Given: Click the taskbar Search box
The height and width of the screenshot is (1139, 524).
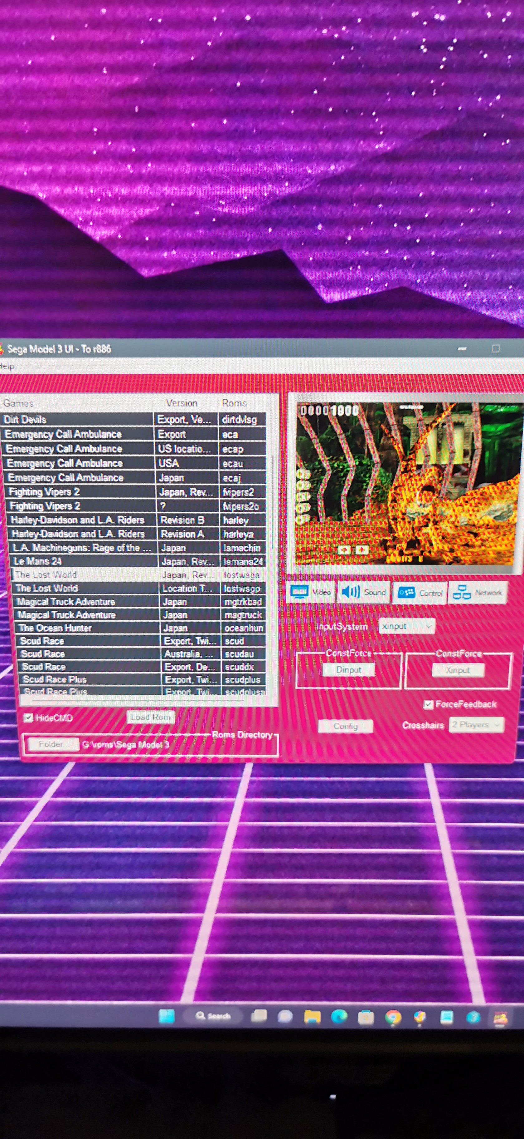Looking at the screenshot, I should (x=213, y=1016).
